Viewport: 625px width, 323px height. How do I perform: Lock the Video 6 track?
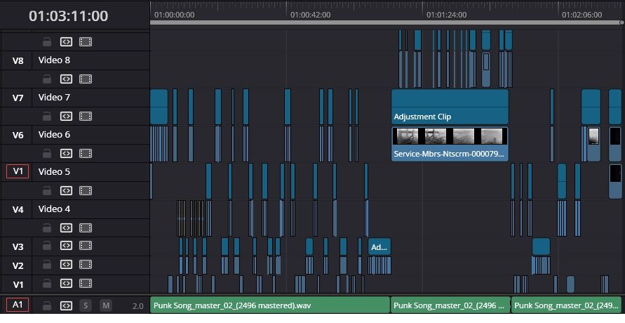tap(47, 153)
